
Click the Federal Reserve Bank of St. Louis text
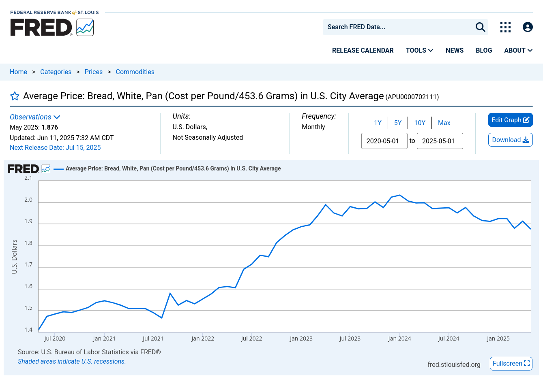[54, 13]
